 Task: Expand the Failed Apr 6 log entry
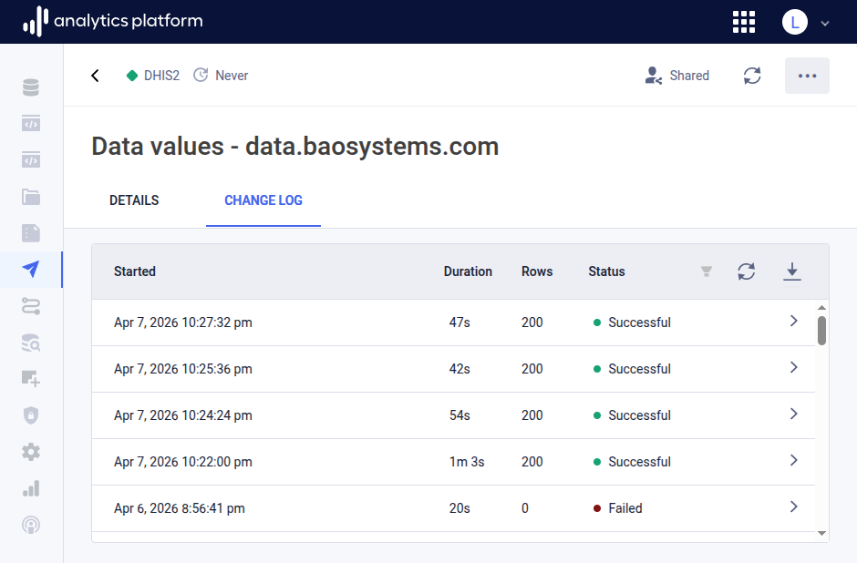pyautogui.click(x=793, y=507)
